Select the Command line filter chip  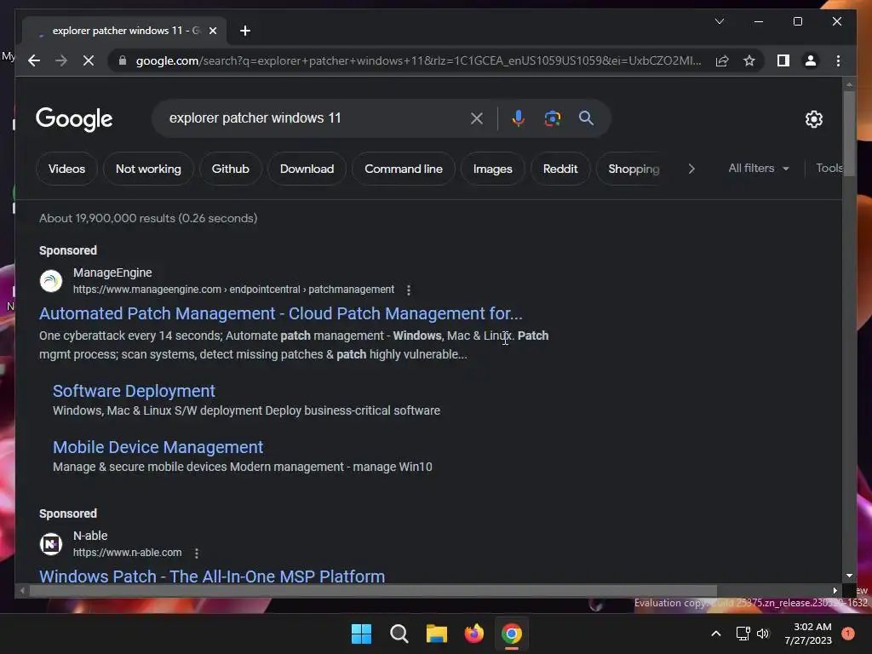pos(404,169)
